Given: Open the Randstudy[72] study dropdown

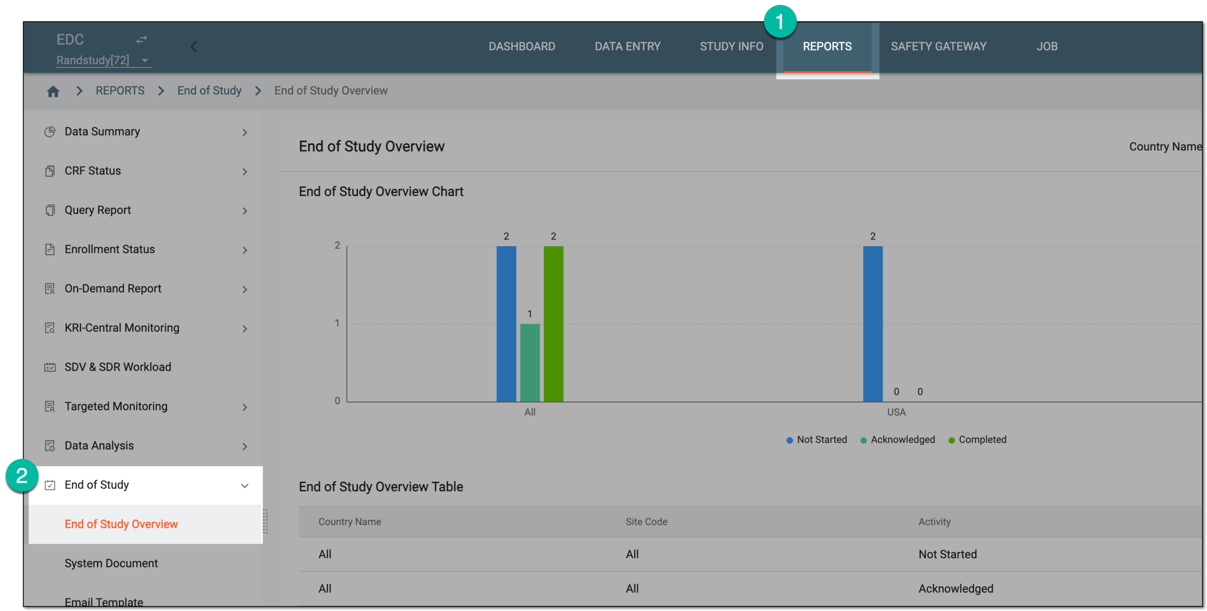Looking at the screenshot, I should click(103, 60).
